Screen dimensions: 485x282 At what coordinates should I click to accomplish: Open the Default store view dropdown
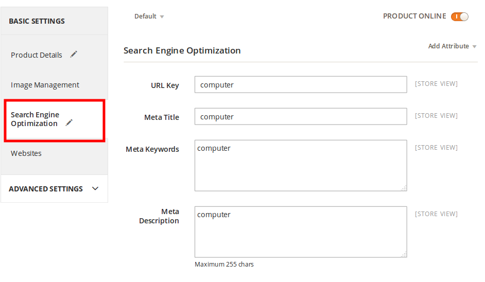(149, 16)
